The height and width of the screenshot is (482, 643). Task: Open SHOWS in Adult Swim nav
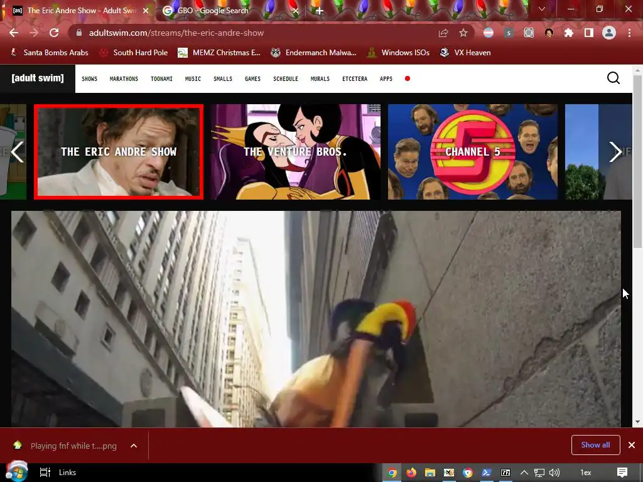[89, 78]
